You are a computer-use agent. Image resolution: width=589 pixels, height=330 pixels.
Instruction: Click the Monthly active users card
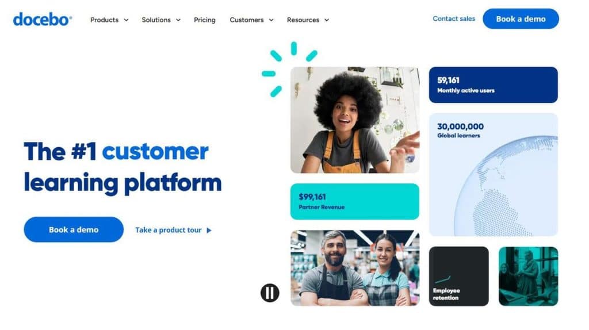pyautogui.click(x=493, y=85)
